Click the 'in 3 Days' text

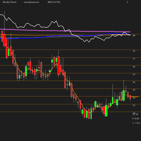(x=136, y=123)
